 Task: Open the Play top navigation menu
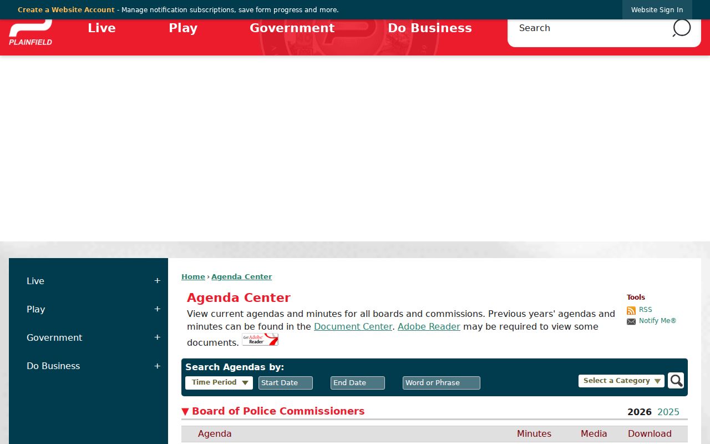tap(183, 28)
